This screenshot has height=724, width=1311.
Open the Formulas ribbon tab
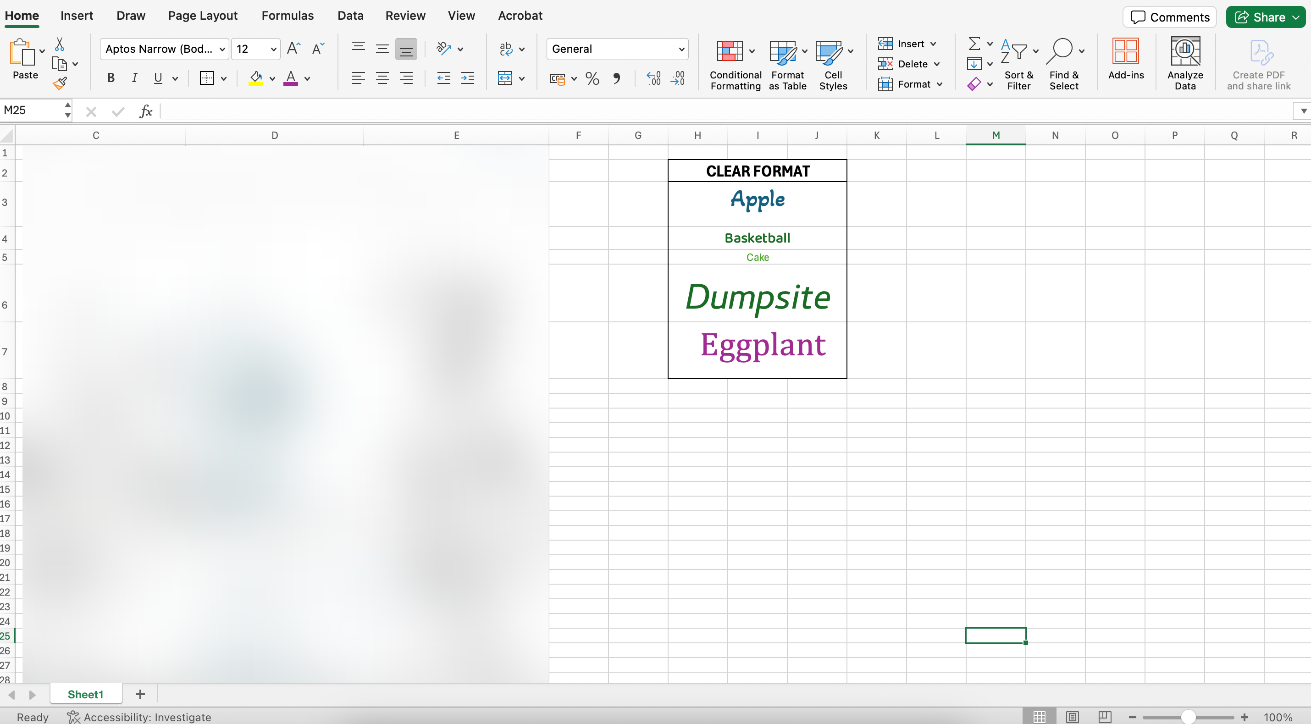(x=288, y=16)
